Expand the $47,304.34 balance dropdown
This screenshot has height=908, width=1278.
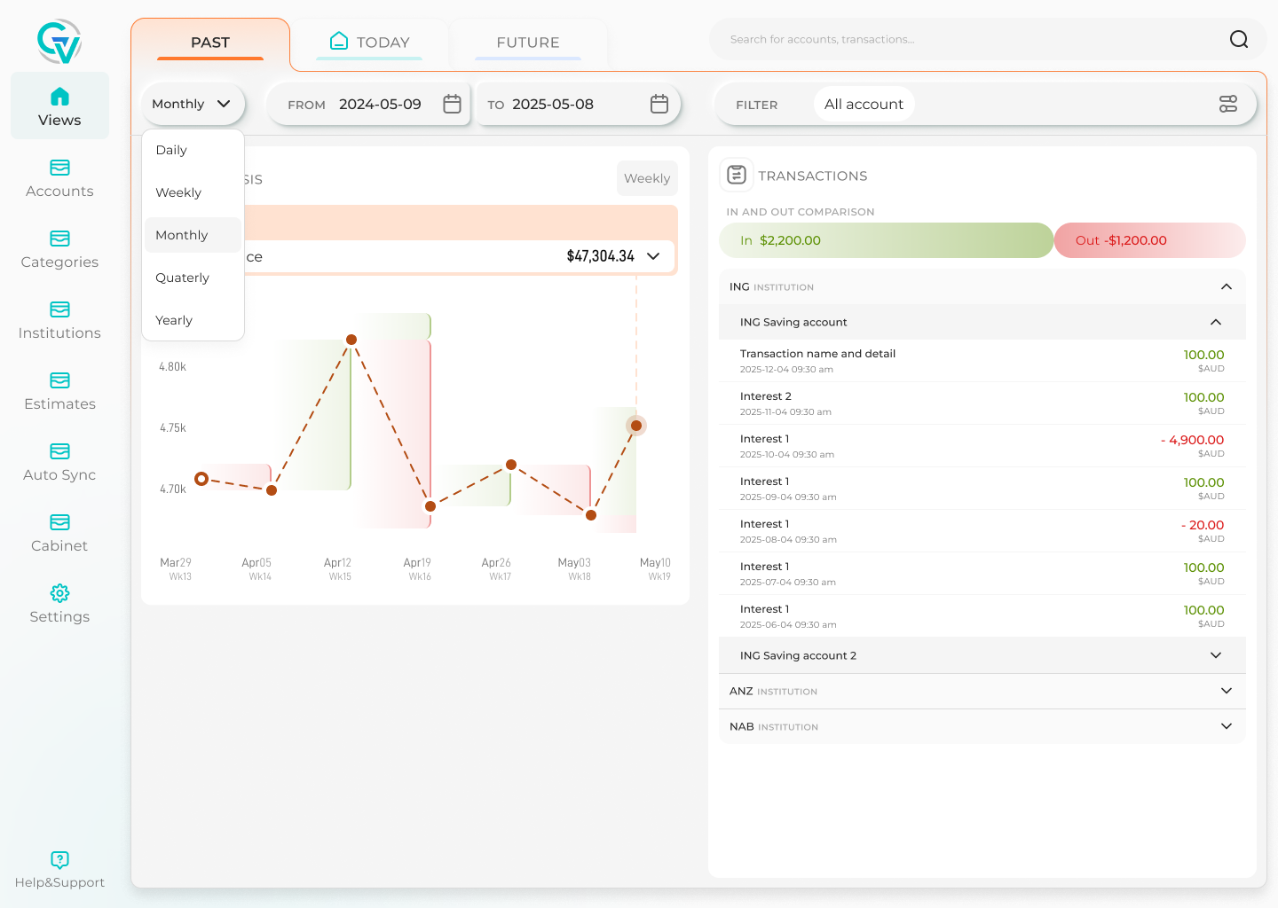coord(653,256)
